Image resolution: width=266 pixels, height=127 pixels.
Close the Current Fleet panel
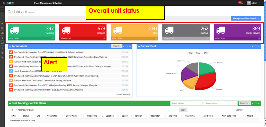click(253, 46)
